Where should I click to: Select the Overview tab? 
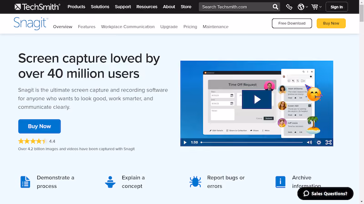click(63, 27)
